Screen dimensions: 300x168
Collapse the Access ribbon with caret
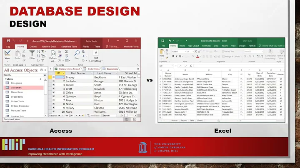click(137, 65)
